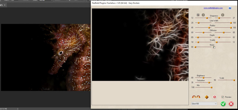Click the Scale slider handle
This screenshot has width=238, height=110.
tap(234, 80)
